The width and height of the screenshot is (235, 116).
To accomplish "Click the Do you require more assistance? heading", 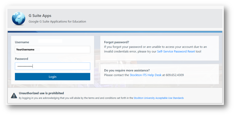I will coord(127,70).
